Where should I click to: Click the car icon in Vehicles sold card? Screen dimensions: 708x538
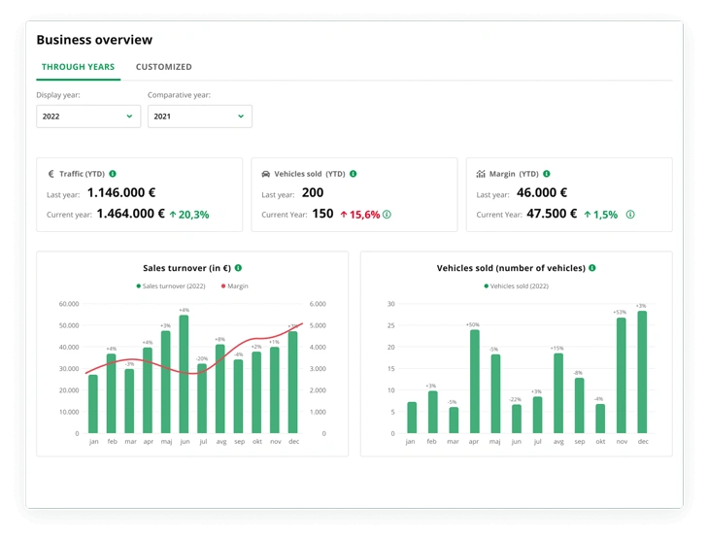[266, 174]
